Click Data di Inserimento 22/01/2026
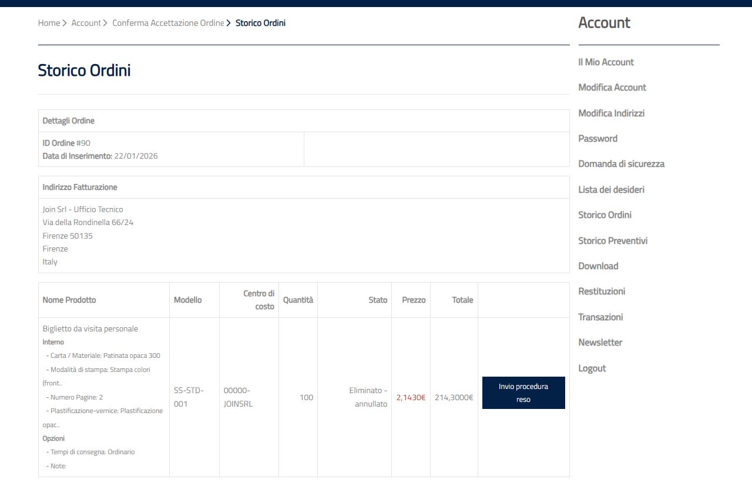752x483 pixels. (100, 156)
